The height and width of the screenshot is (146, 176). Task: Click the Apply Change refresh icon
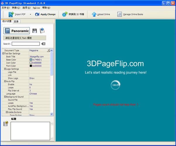(x=37, y=14)
